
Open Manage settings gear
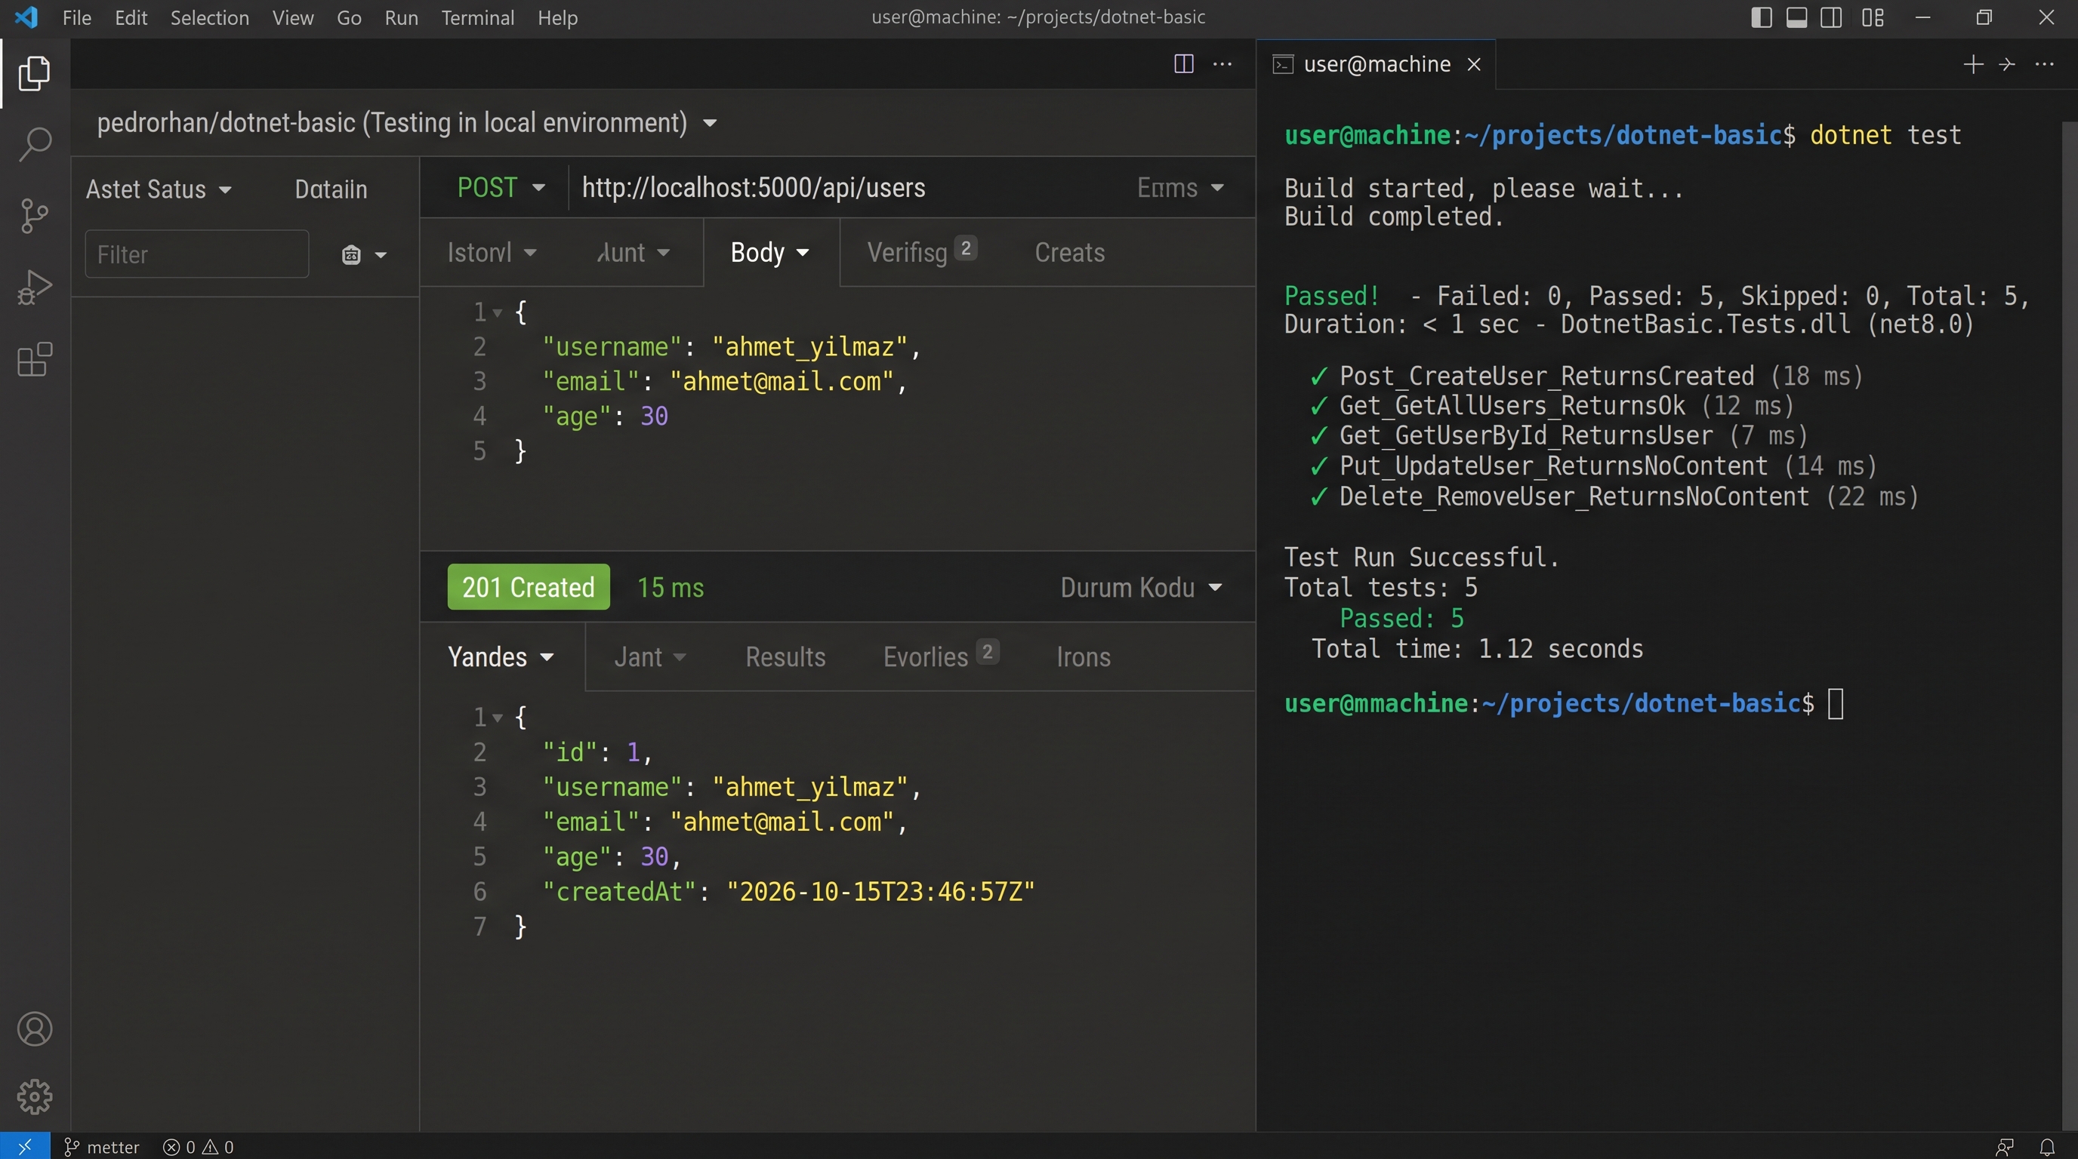click(35, 1097)
